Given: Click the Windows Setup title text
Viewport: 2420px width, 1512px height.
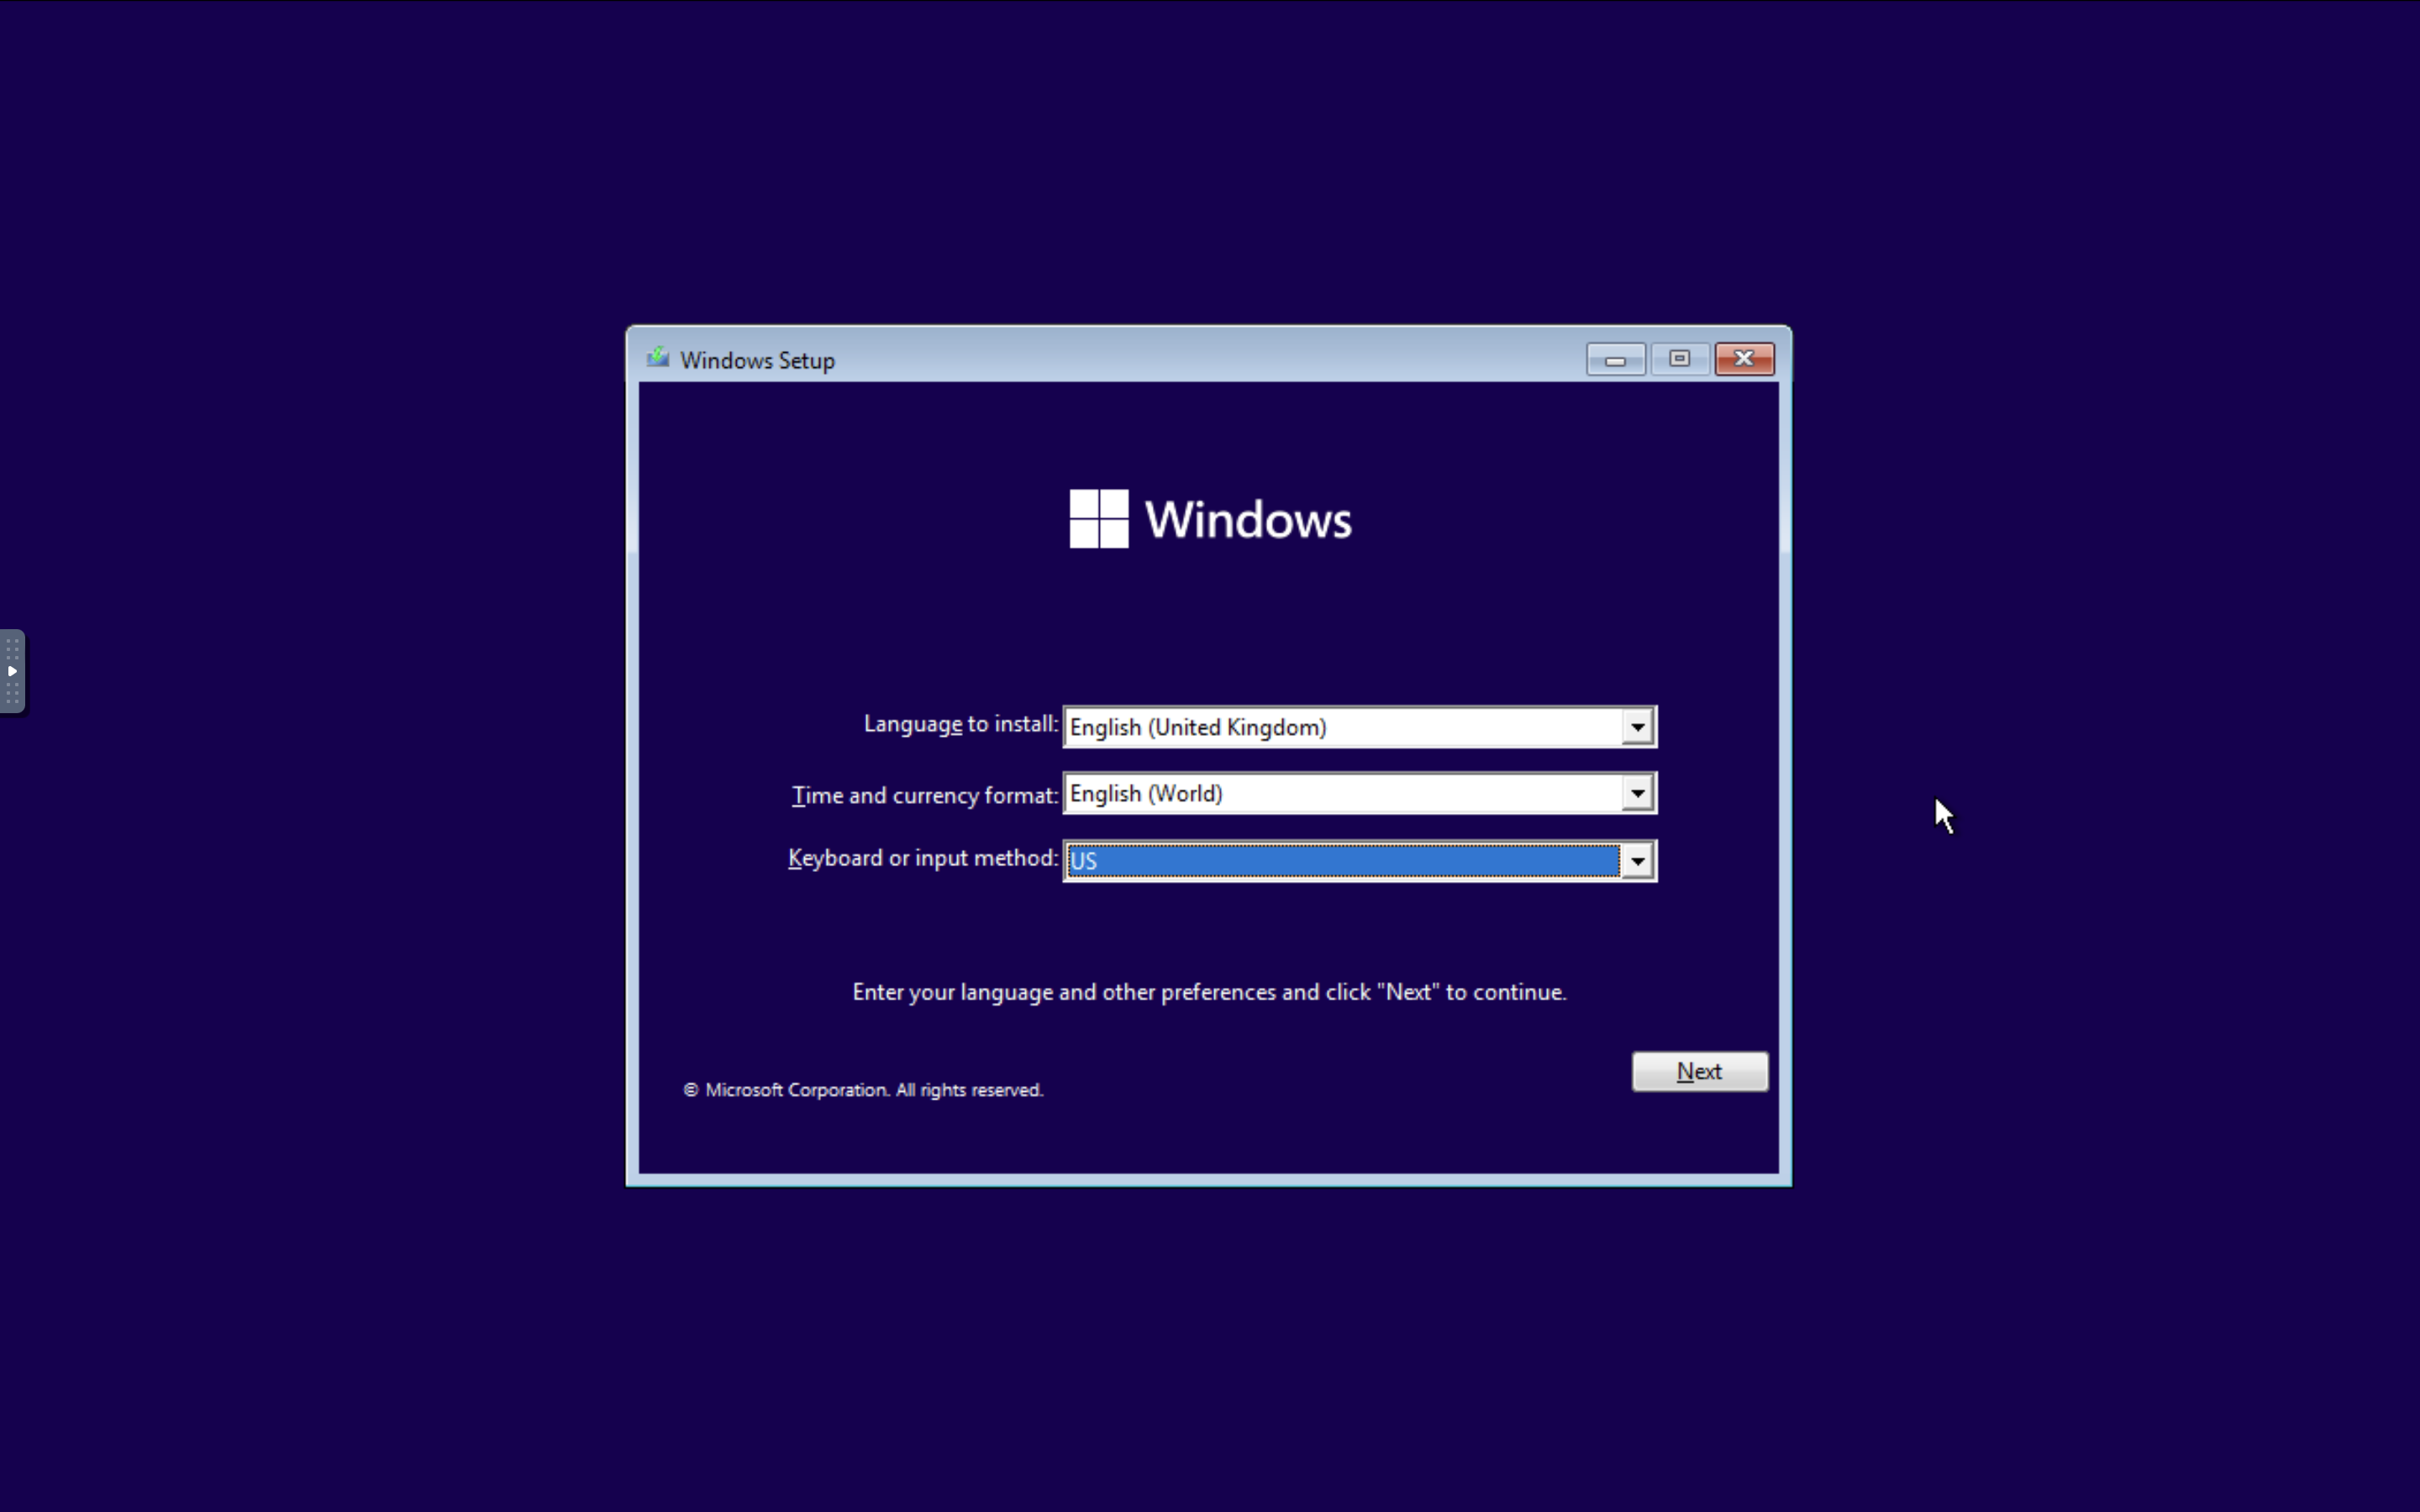Looking at the screenshot, I should [x=757, y=360].
